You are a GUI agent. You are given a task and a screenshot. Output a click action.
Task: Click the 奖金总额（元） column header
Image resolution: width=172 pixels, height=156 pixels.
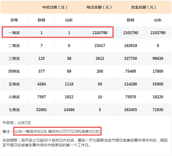click(x=144, y=7)
